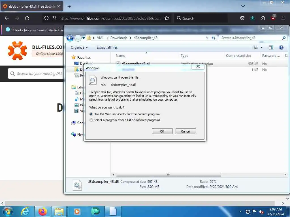Refresh the Explorer folder view
The image size is (290, 217).
click(214, 38)
